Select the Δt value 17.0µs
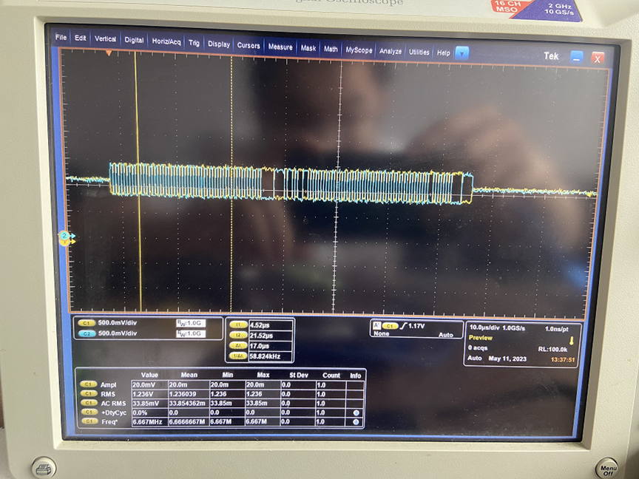The width and height of the screenshot is (639, 479). (271, 346)
